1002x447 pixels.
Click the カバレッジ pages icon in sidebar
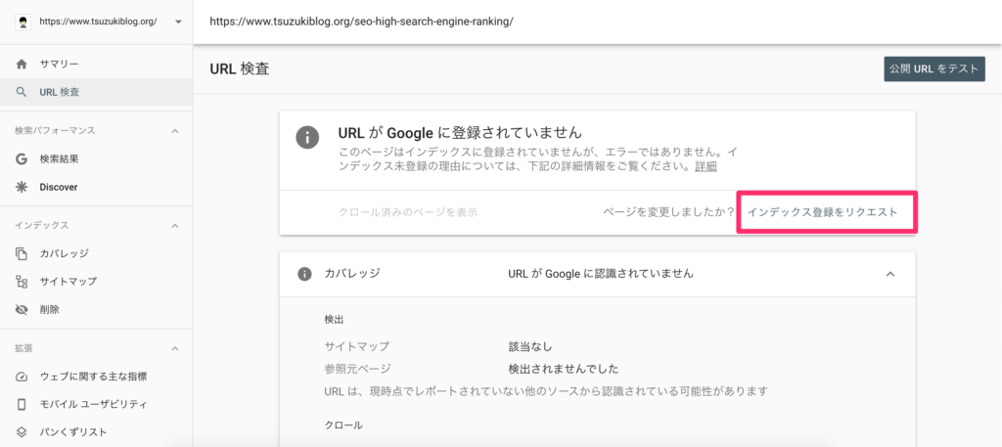coord(22,253)
